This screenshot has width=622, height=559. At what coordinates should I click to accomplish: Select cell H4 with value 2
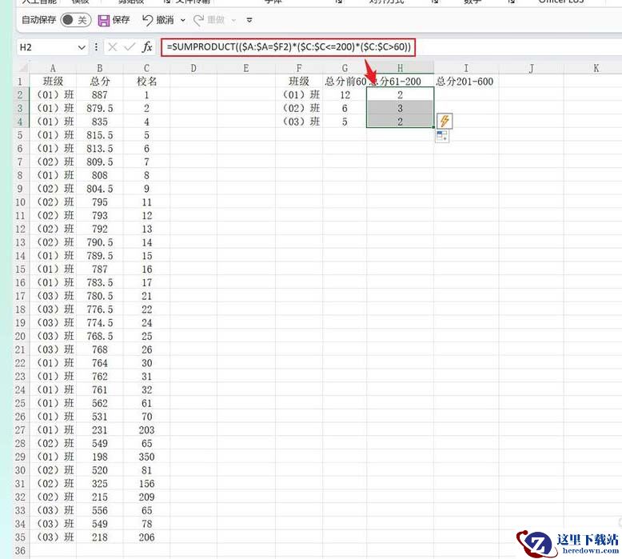[400, 122]
